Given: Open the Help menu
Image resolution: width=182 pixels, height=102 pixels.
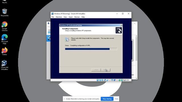Looking at the screenshot, I should click(x=83, y=17).
